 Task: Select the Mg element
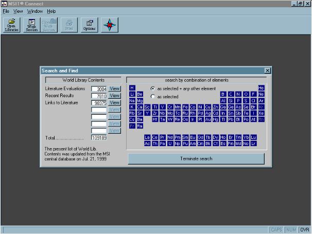point(140,101)
